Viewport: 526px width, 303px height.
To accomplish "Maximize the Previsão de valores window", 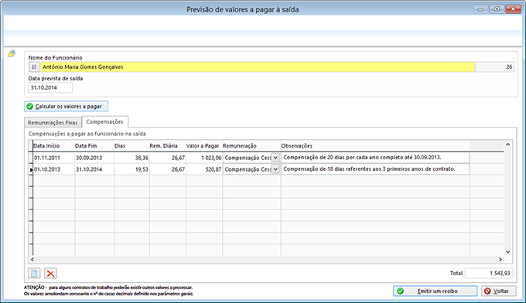I will (497, 9).
